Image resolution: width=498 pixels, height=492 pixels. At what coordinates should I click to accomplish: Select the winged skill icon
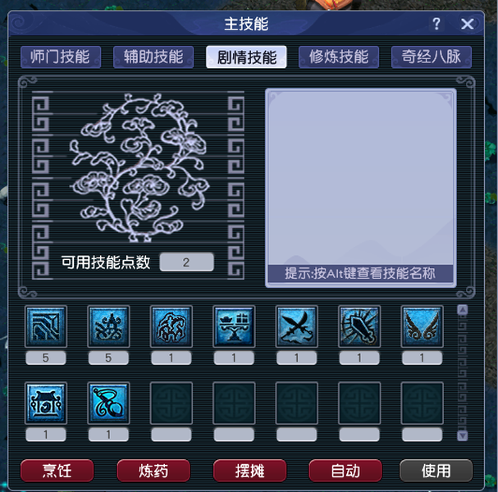422,326
